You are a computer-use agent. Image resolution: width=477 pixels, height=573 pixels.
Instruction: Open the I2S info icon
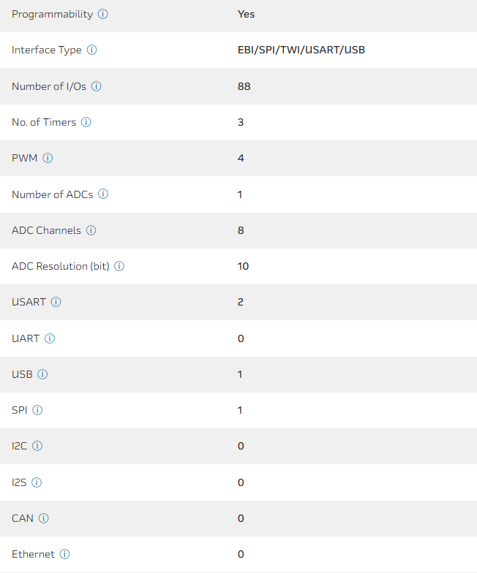(37, 482)
